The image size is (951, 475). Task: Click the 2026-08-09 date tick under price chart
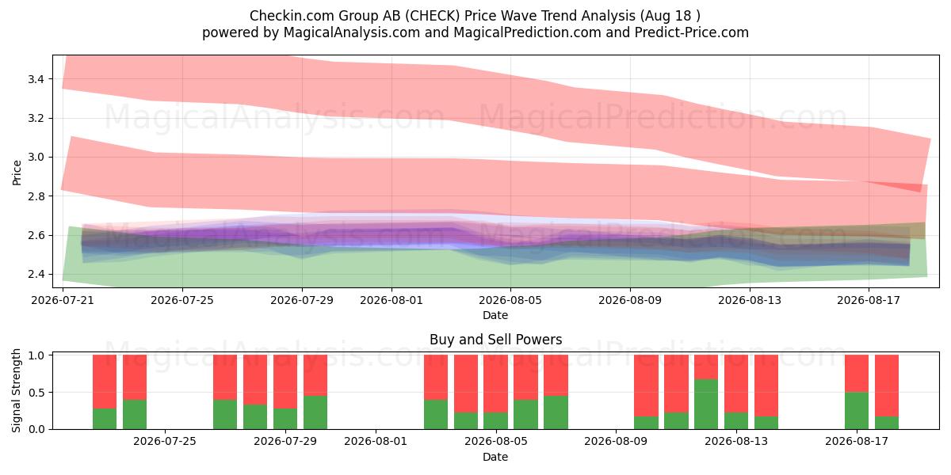pos(630,300)
